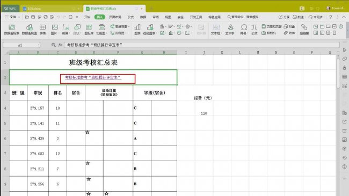The height and width of the screenshot is (196, 349).
Task: Switch to the 页面布局 tab
Action: pos(115,17)
